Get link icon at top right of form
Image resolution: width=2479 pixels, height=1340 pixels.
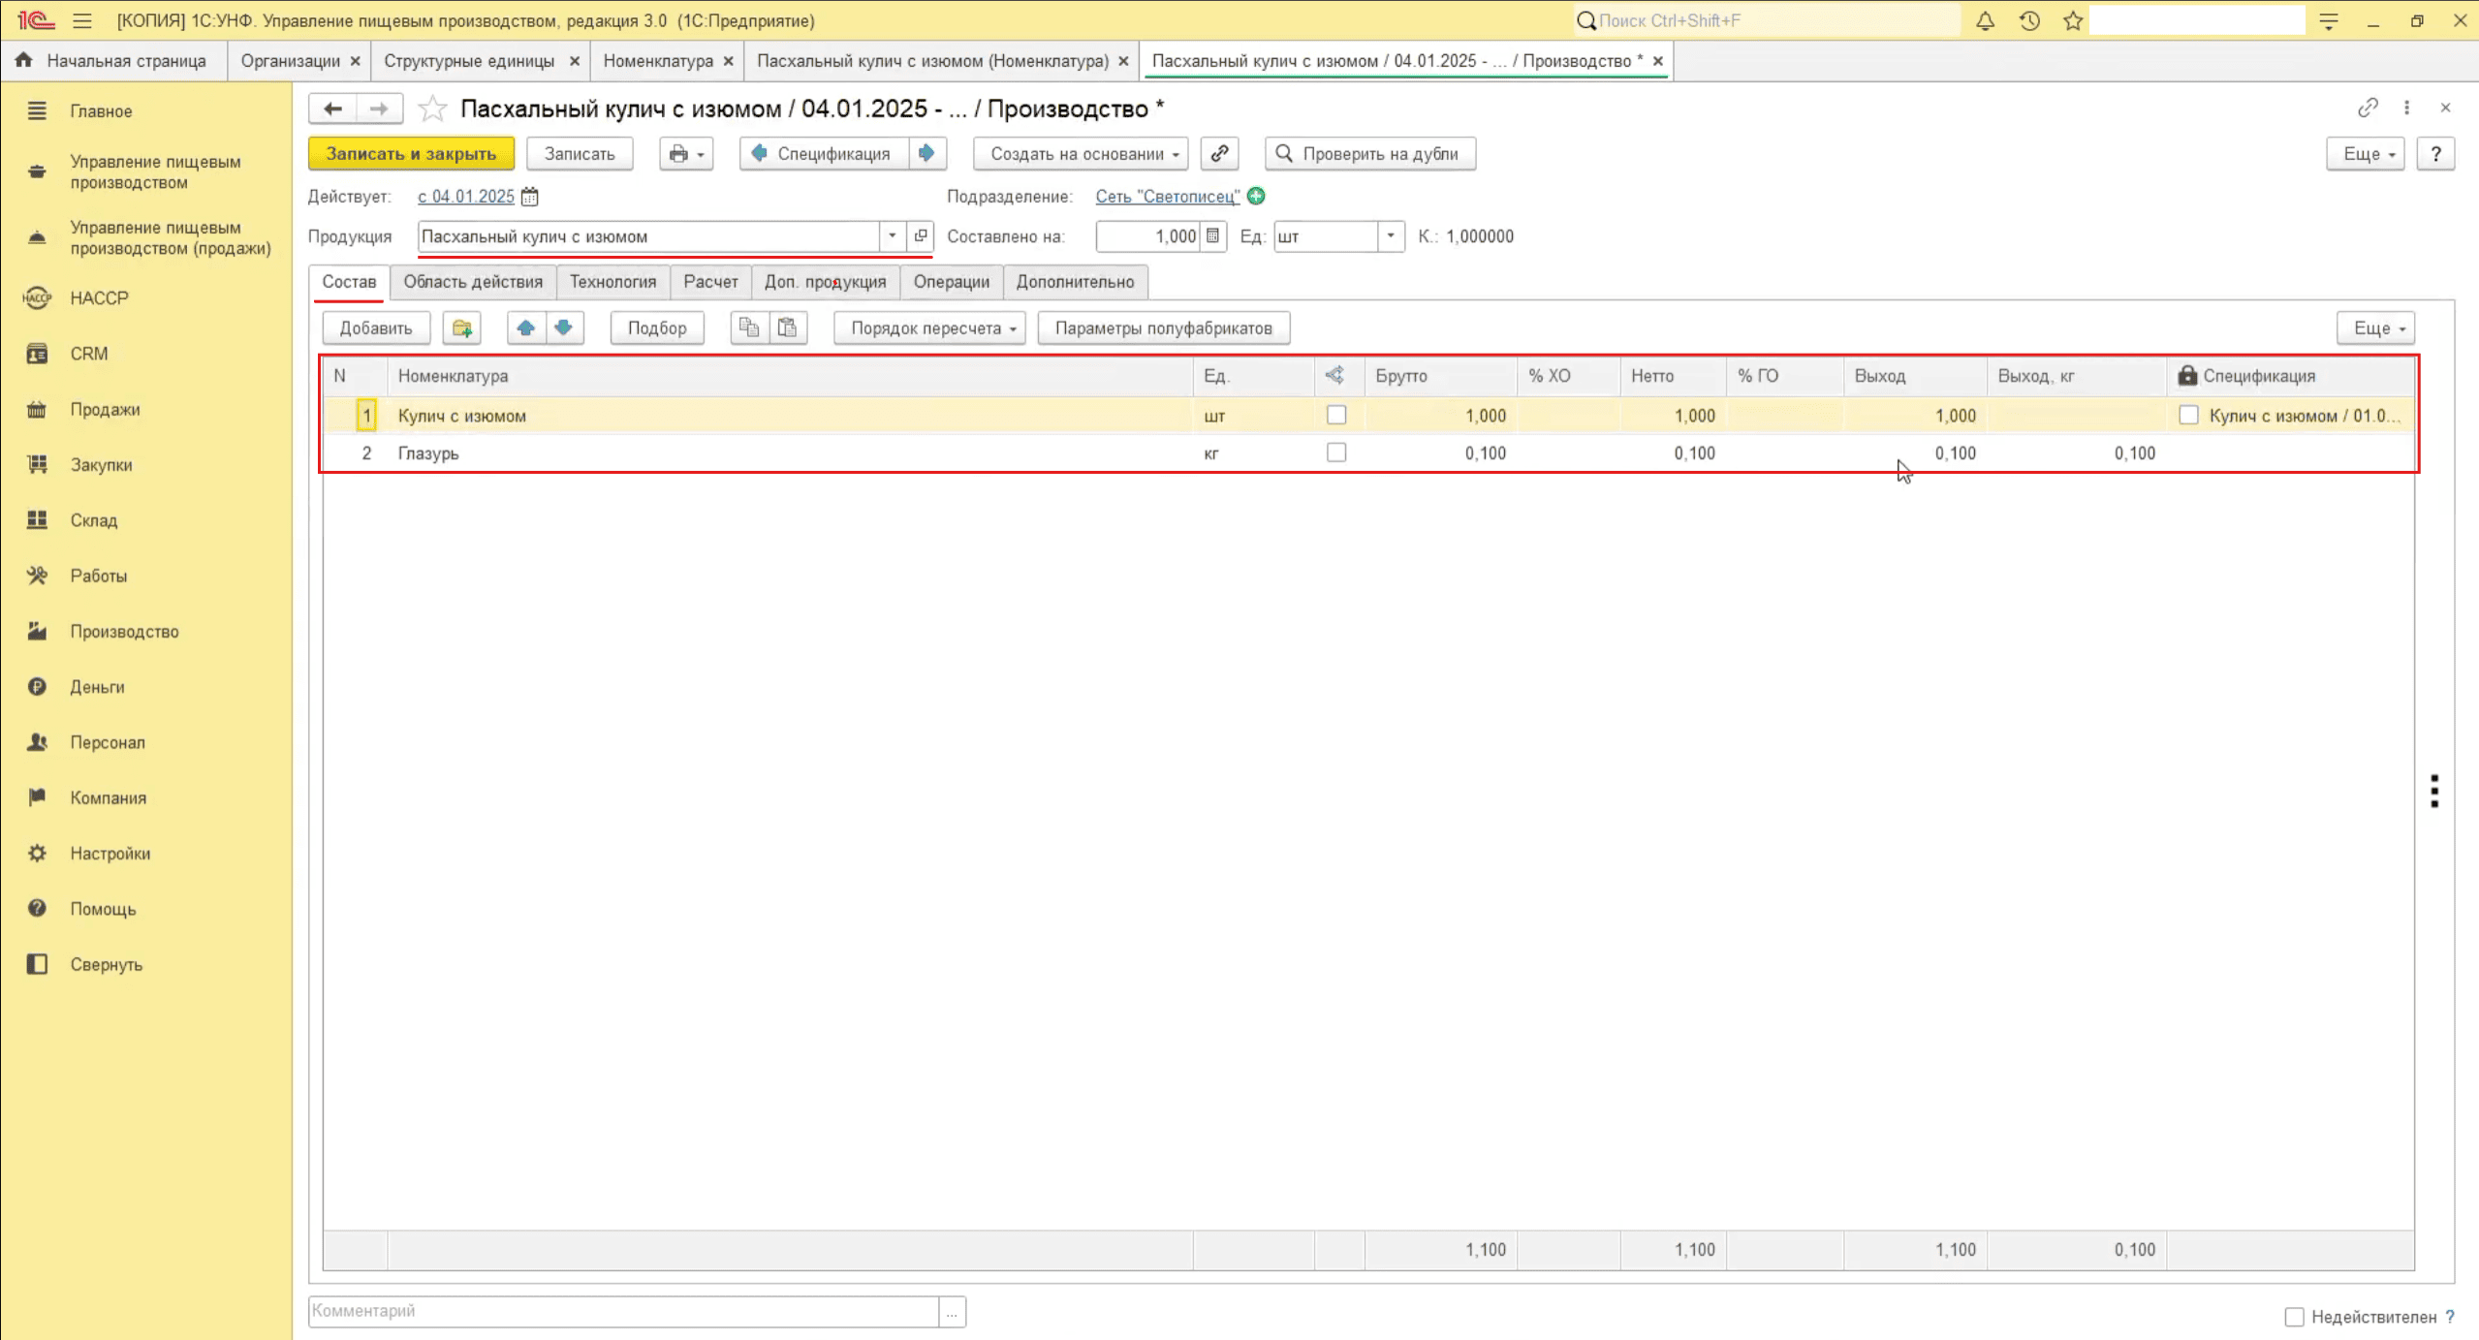(2368, 108)
